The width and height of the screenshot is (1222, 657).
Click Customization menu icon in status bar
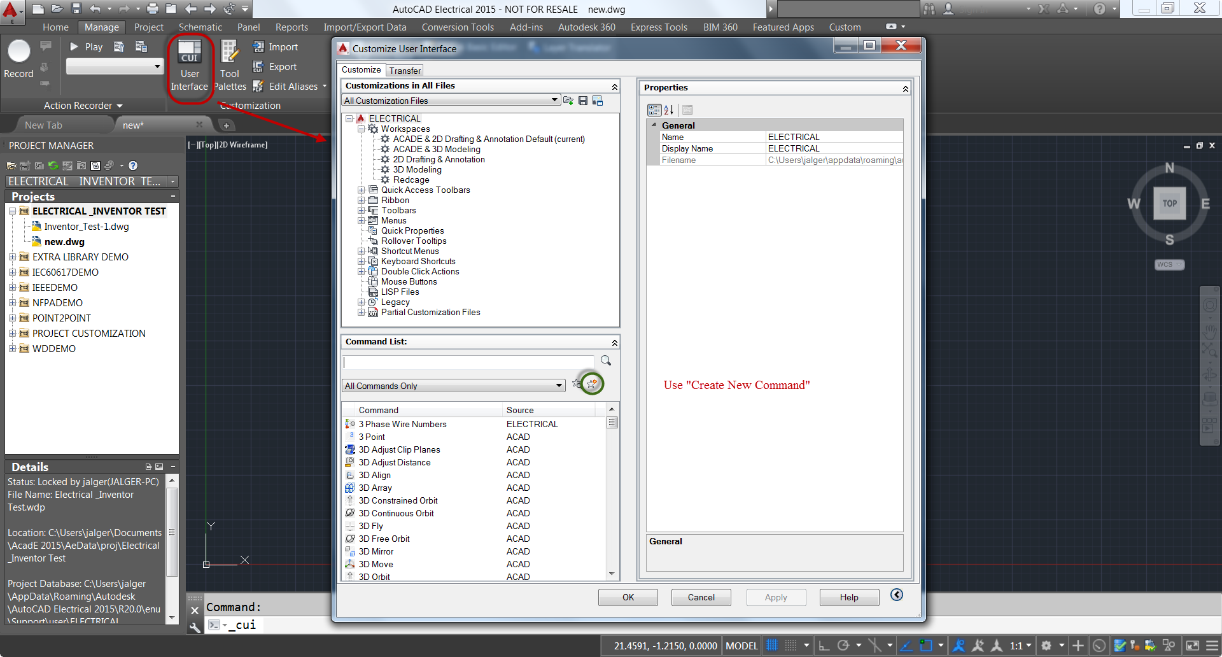(x=1212, y=646)
